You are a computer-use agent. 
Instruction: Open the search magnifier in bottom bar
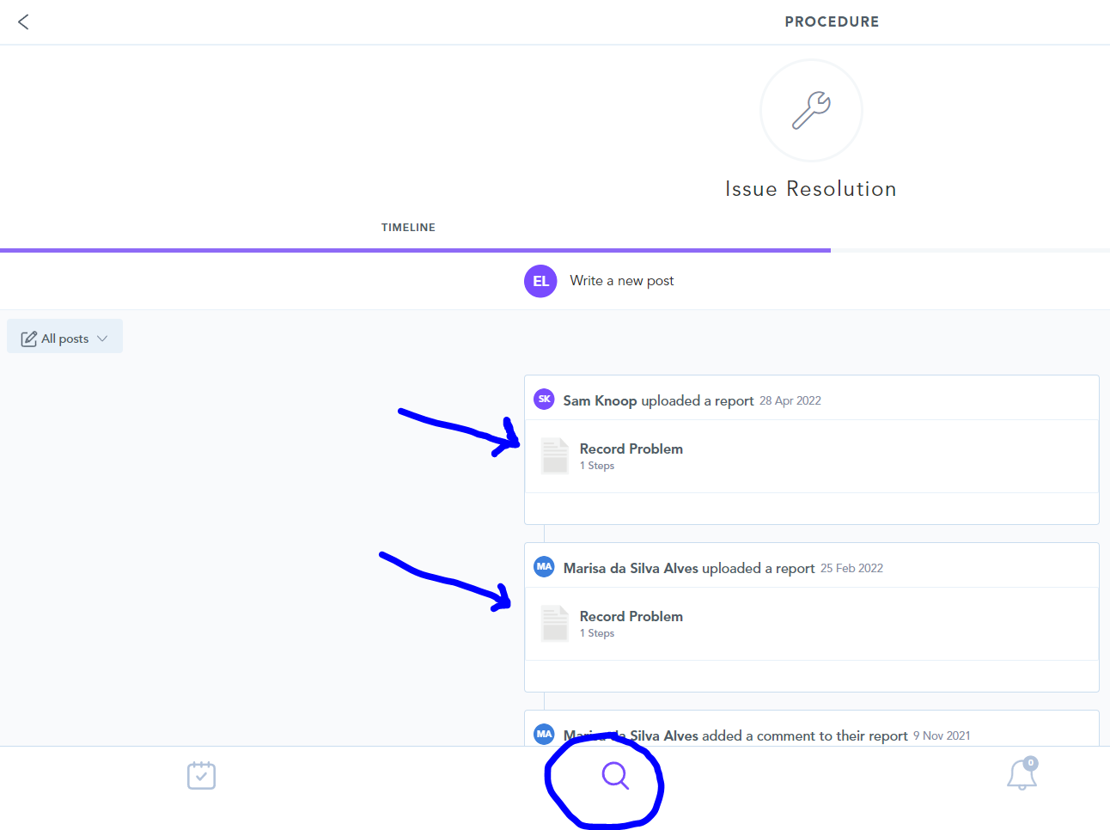coord(615,776)
